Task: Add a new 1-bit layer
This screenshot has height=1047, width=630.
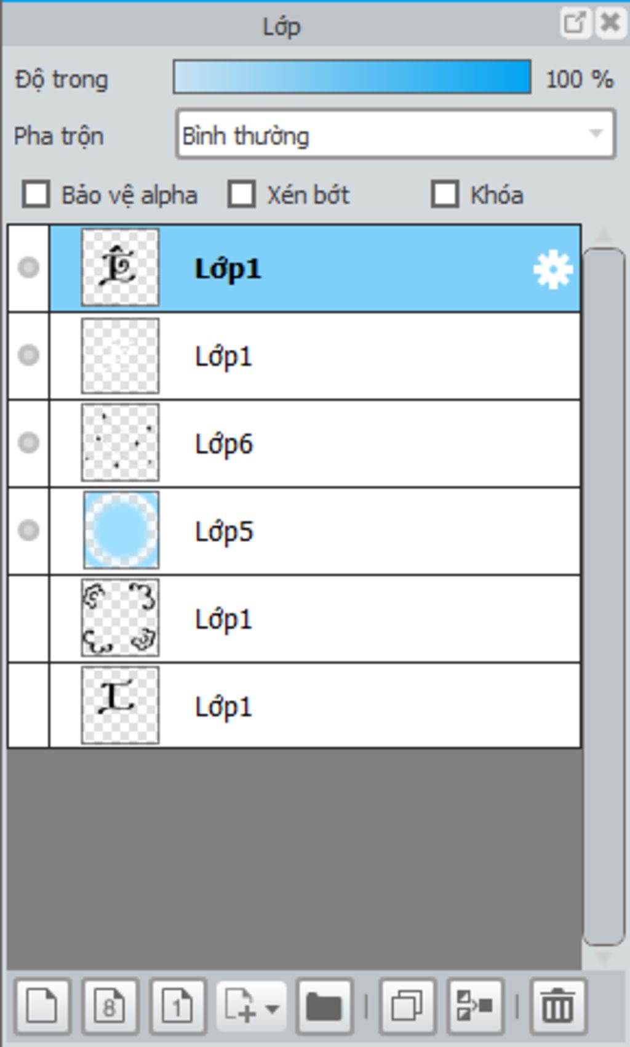Action: (178, 1006)
